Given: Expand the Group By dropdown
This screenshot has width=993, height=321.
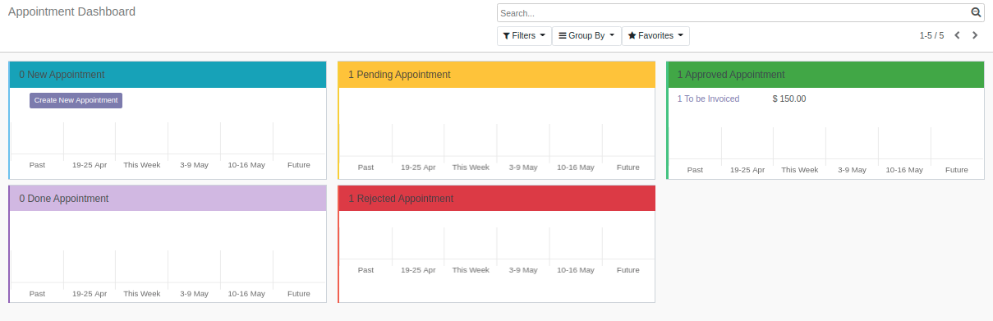Looking at the screenshot, I should point(586,36).
